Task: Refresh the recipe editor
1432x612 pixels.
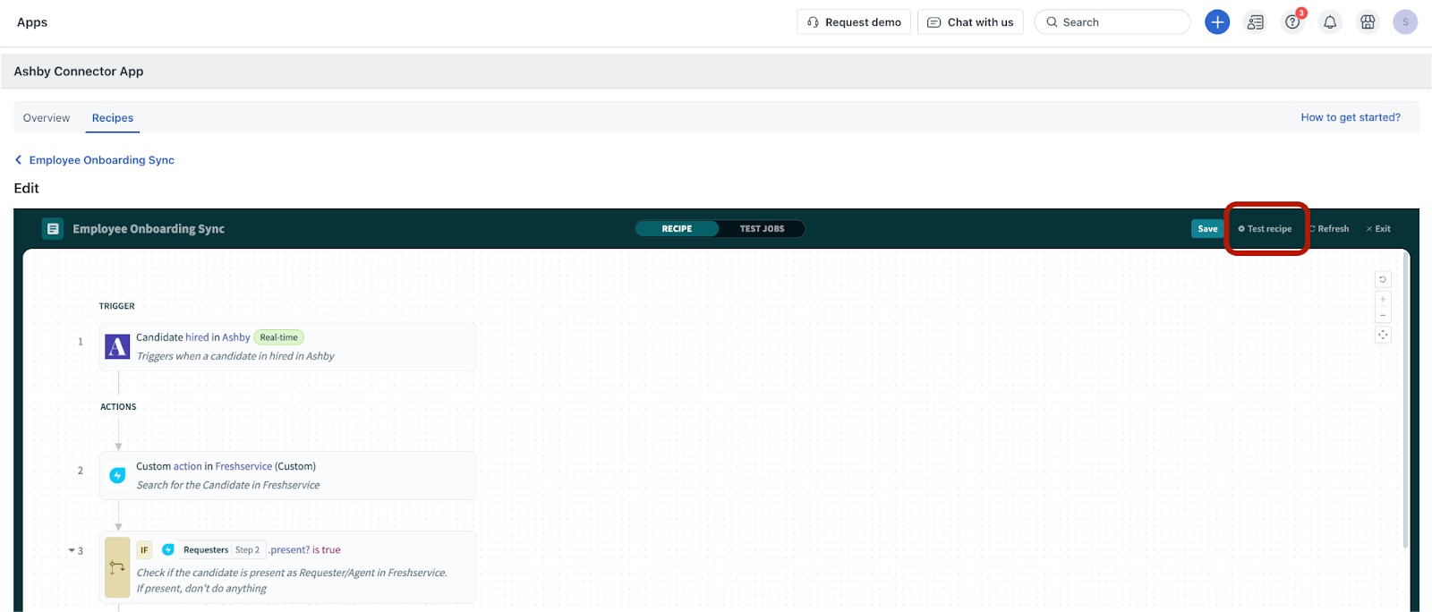Action: pos(1329,229)
